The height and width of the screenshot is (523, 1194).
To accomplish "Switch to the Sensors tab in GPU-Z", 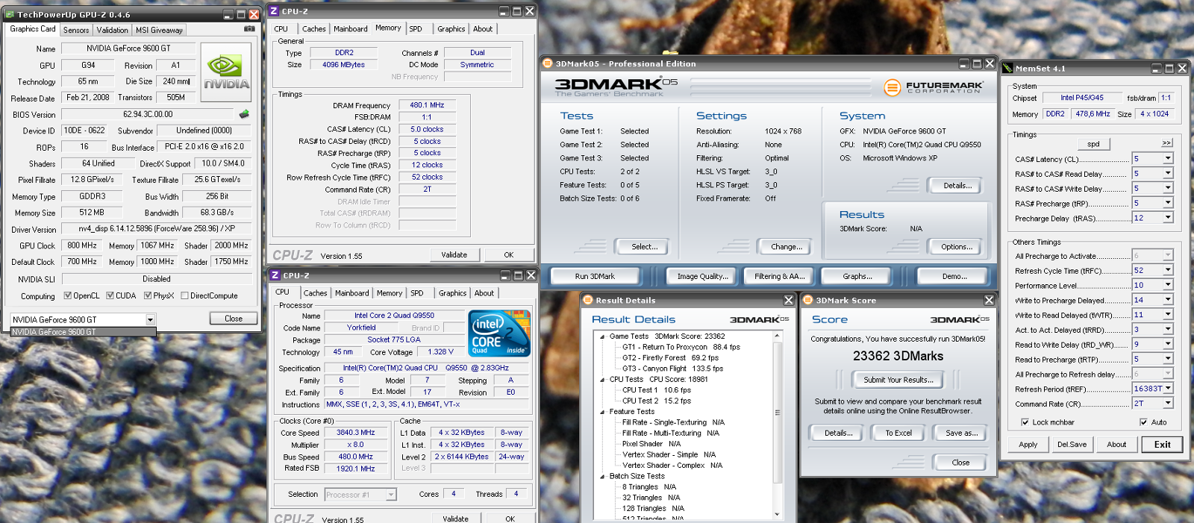I will pyautogui.click(x=76, y=30).
